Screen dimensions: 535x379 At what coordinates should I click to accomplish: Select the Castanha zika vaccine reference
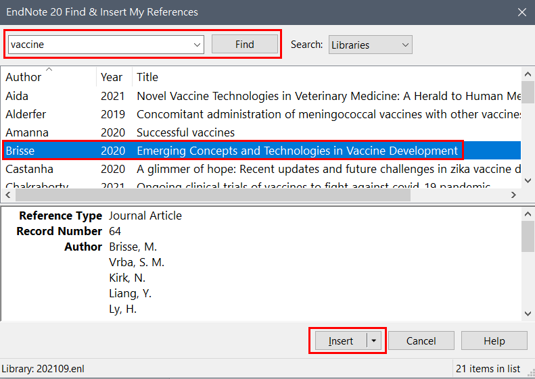(261, 169)
